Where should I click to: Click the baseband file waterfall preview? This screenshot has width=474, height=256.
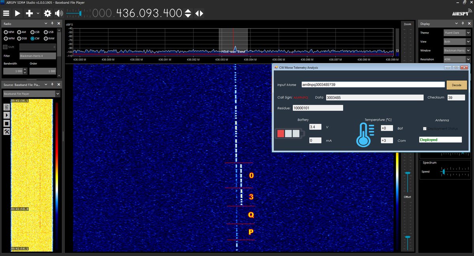pyautogui.click(x=31, y=174)
